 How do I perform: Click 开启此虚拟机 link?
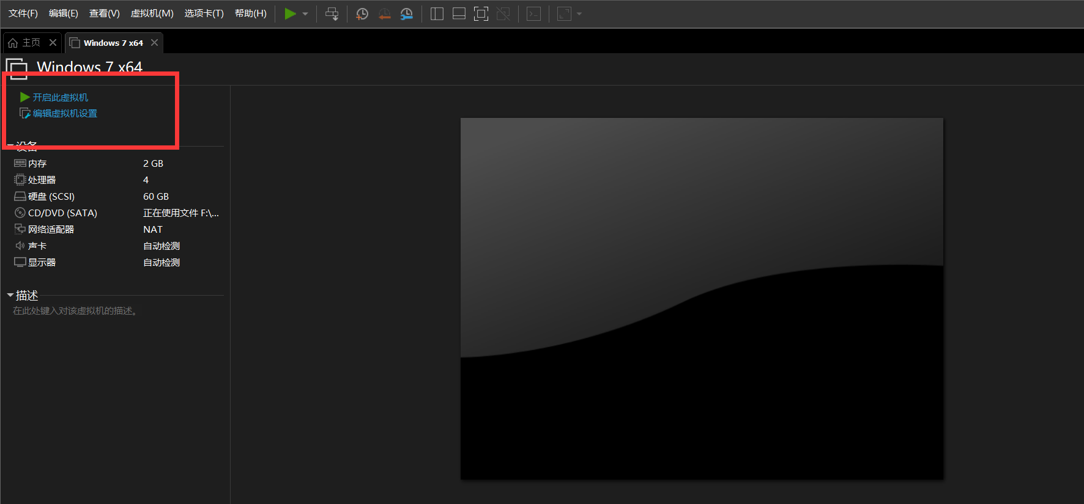coord(61,97)
